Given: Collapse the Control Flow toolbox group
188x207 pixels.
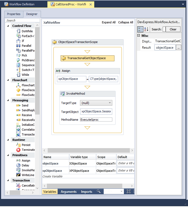Looking at the screenshot, I should (8, 26).
